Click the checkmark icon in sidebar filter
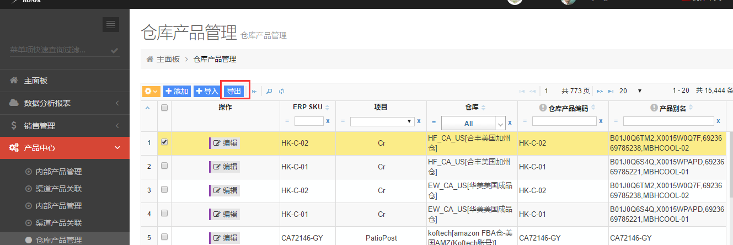Image resolution: width=733 pixels, height=245 pixels. [x=114, y=50]
